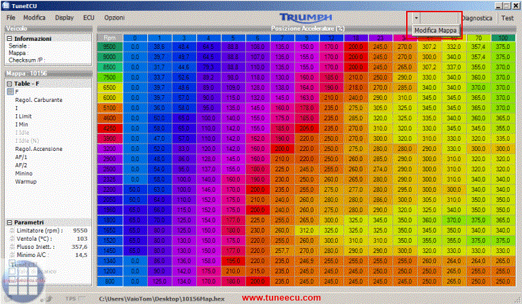Click cell 31,7 in the 8500 row
Screen dimensions: 522x304
click(x=159, y=67)
